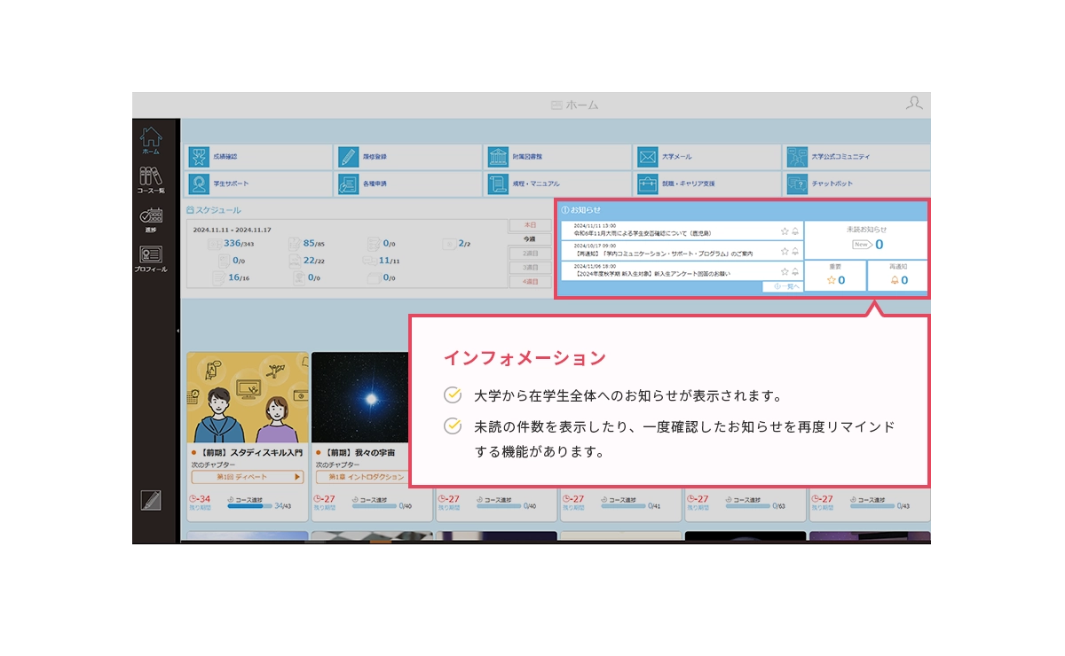Select the 4週目 schedule tab
Screen dimensions: 1065x656
click(x=529, y=281)
